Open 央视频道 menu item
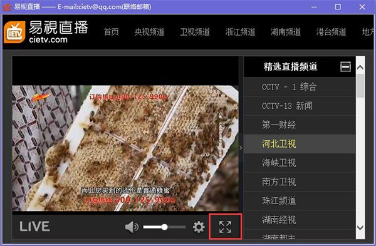The height and width of the screenshot is (246, 376). [149, 32]
